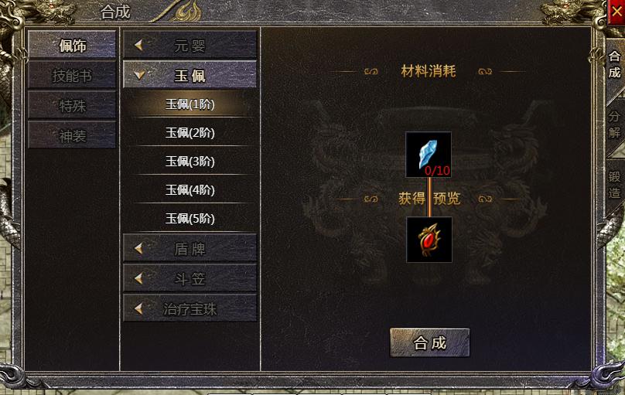Choose the 玉佩(3阶) entry
Viewport: 625px width, 395px height.
(190, 162)
